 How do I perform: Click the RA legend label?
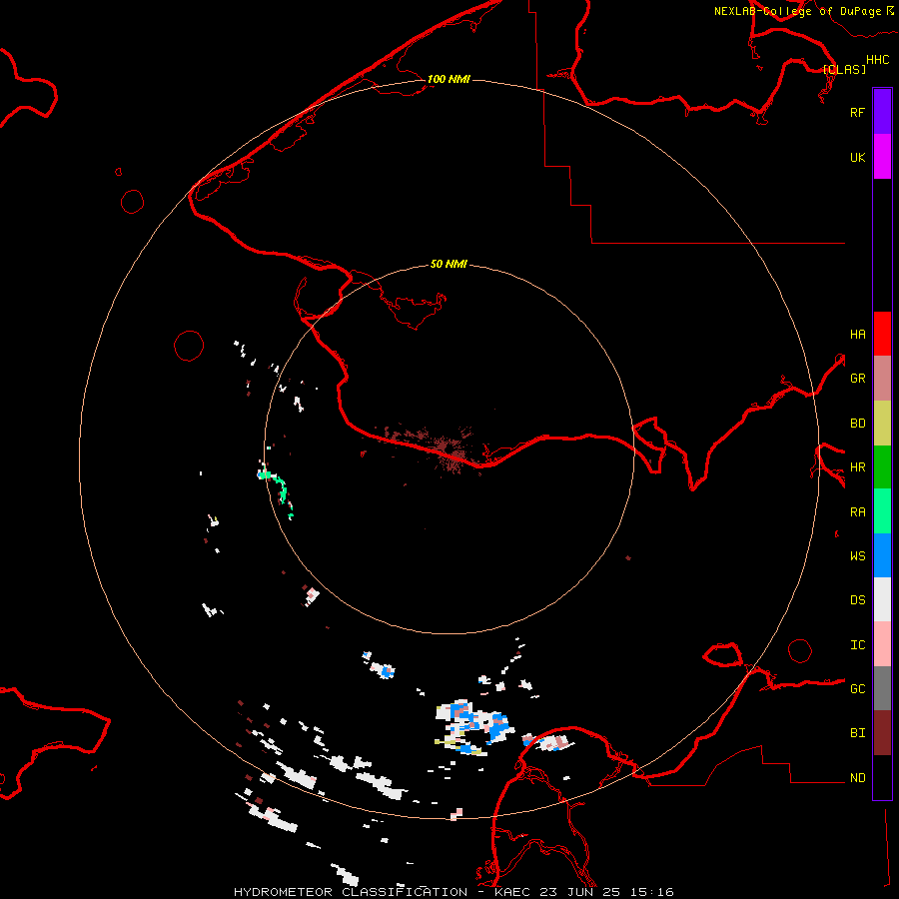(x=857, y=512)
